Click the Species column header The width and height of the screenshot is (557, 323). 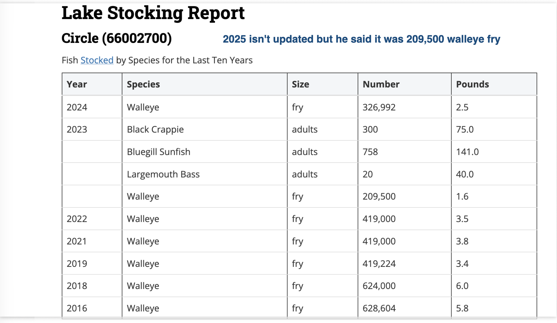[x=143, y=84]
